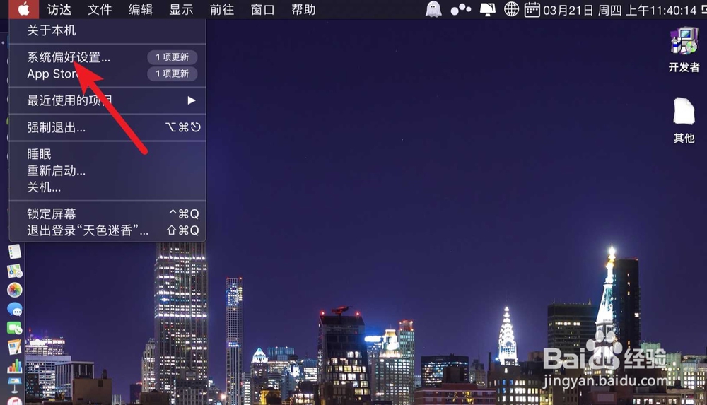This screenshot has width=707, height=405.
Task: Open the 文件 menu
Action: [100, 9]
